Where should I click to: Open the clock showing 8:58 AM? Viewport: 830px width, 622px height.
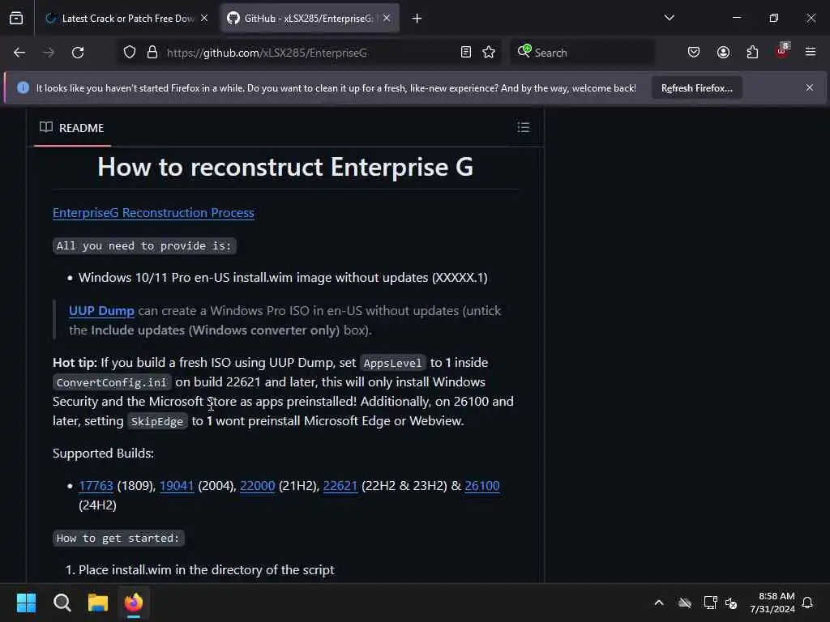pyautogui.click(x=772, y=603)
